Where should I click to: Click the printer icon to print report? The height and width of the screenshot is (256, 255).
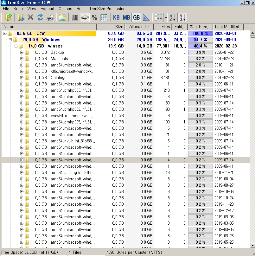50,17
